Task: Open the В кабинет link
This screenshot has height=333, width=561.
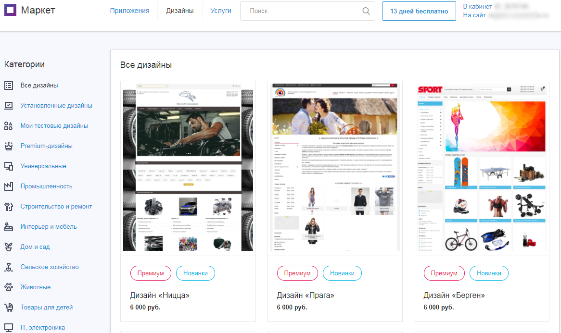Action: (477, 7)
